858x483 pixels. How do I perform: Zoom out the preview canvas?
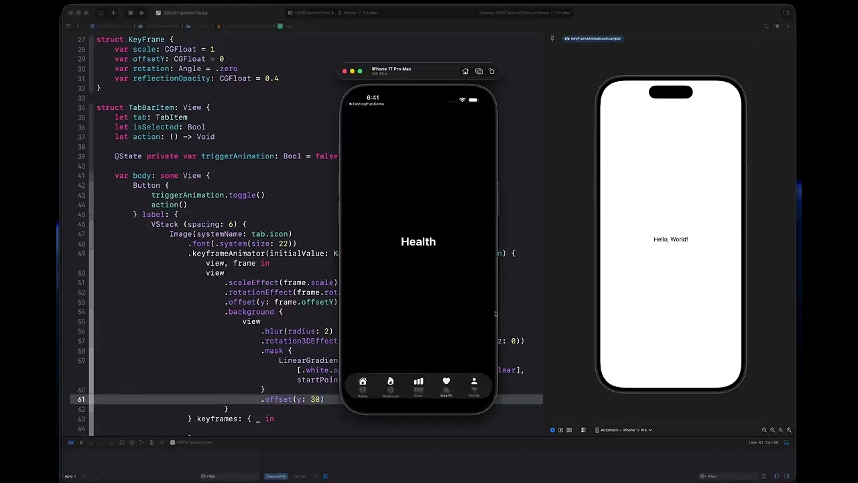[x=764, y=430]
